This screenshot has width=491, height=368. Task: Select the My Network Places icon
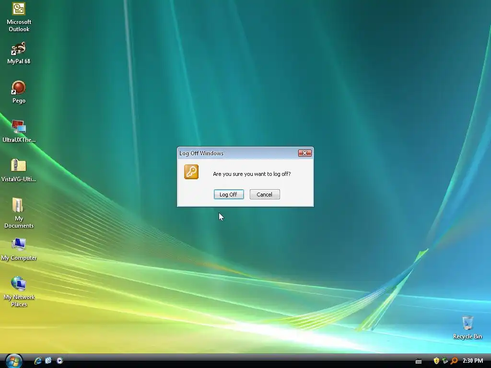click(x=19, y=292)
